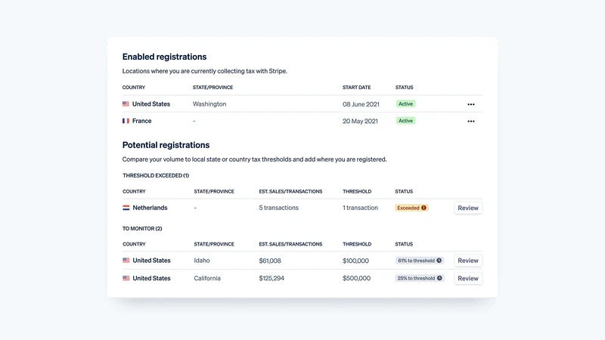Select the Netherlands country name
The height and width of the screenshot is (340, 605).
150,208
